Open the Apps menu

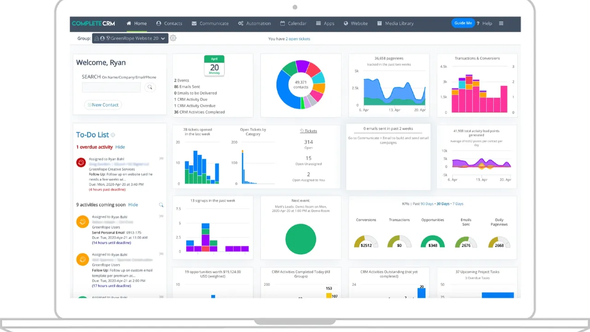point(325,24)
